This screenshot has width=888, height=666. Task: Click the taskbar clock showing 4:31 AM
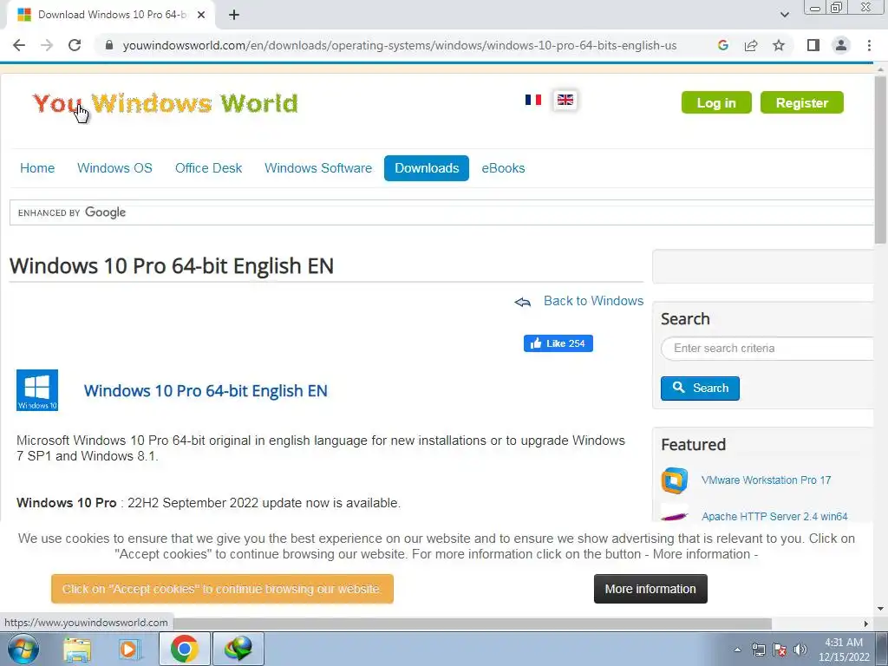[x=843, y=650]
